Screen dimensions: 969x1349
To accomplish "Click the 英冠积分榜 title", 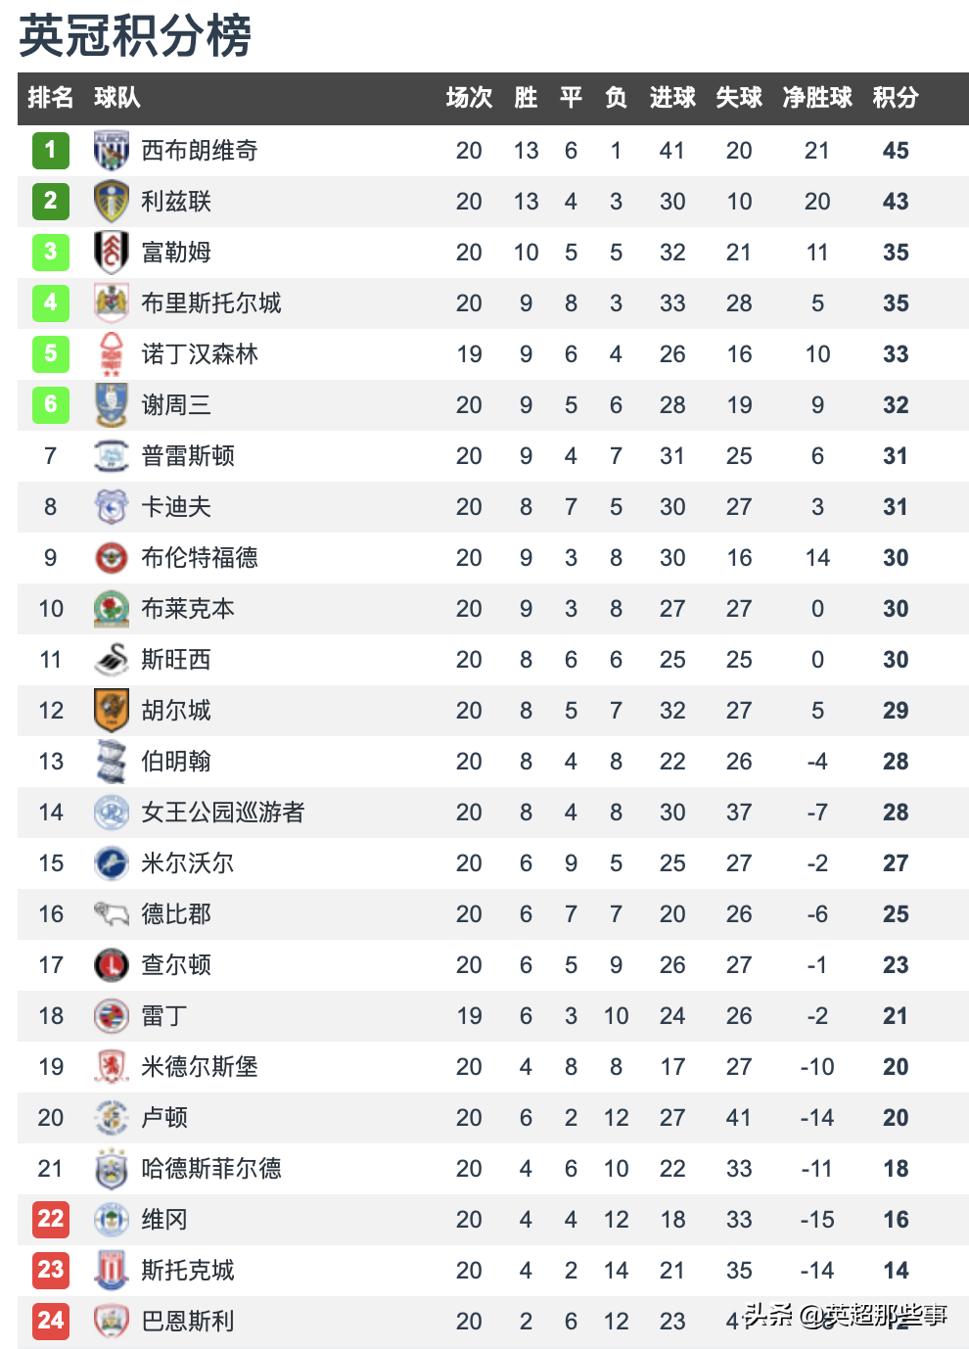I will tap(135, 36).
